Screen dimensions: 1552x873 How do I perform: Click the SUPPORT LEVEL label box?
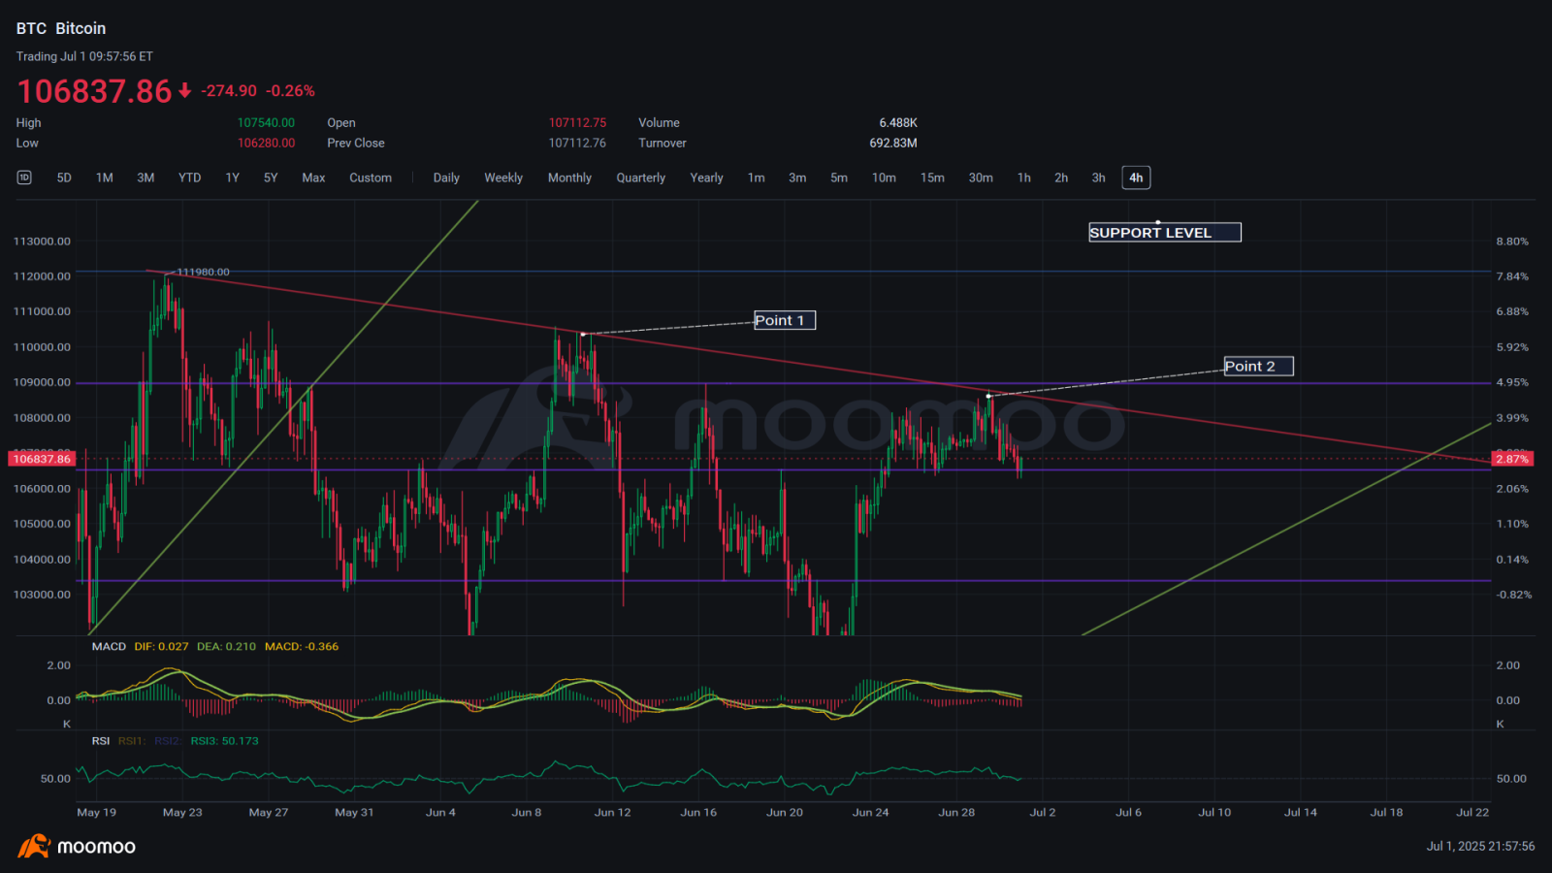(1163, 232)
